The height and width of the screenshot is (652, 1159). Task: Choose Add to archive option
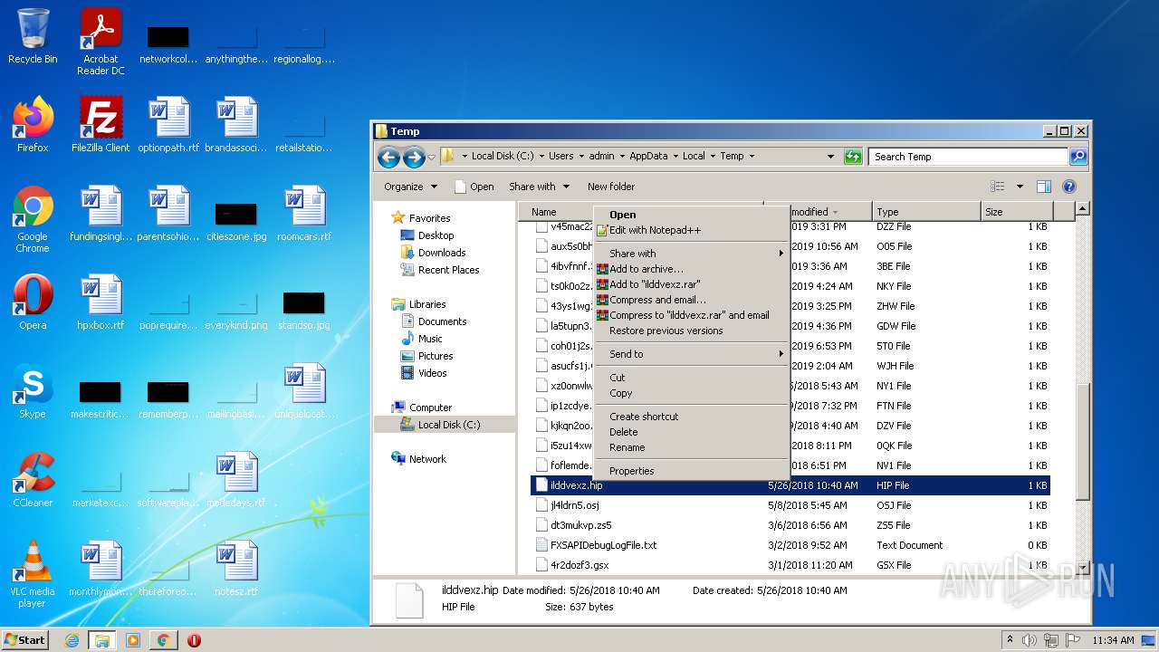pos(691,269)
